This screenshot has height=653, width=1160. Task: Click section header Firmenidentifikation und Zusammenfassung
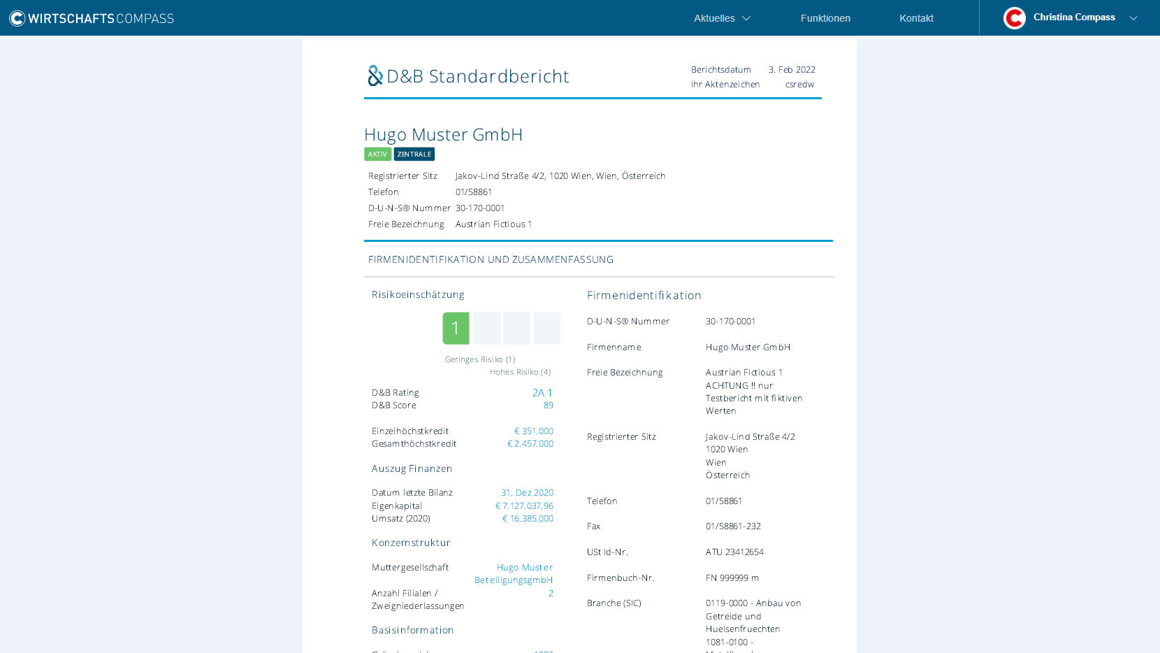tap(491, 259)
